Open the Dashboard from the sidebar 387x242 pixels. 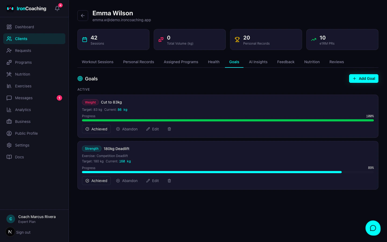pos(9,27)
